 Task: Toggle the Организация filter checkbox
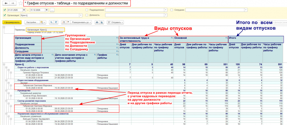click(4, 15)
